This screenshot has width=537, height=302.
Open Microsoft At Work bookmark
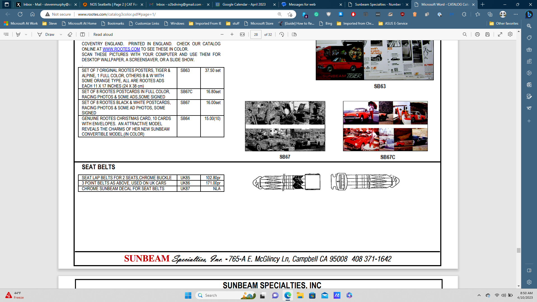[21, 23]
